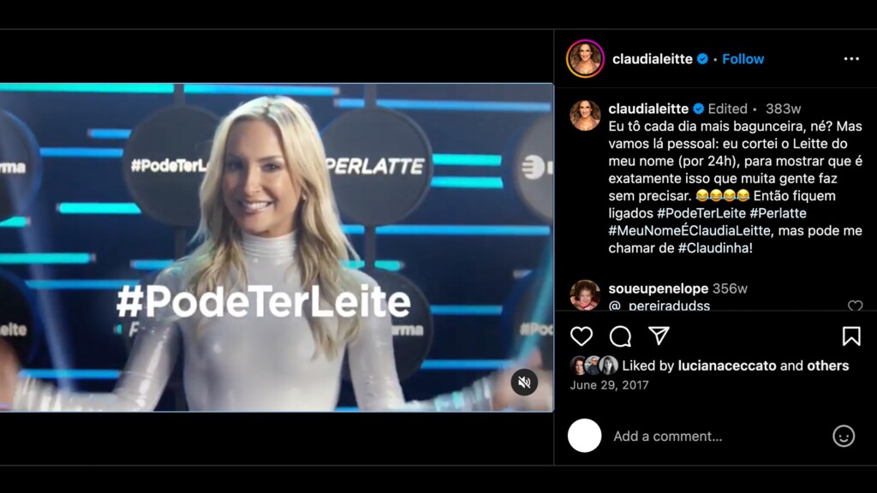Open #Claudinha hashtag link
Viewport: 877px width, 493px height.
click(713, 247)
